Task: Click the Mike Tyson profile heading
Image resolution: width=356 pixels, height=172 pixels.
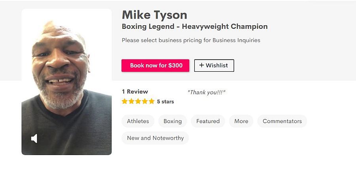Action: pos(155,15)
